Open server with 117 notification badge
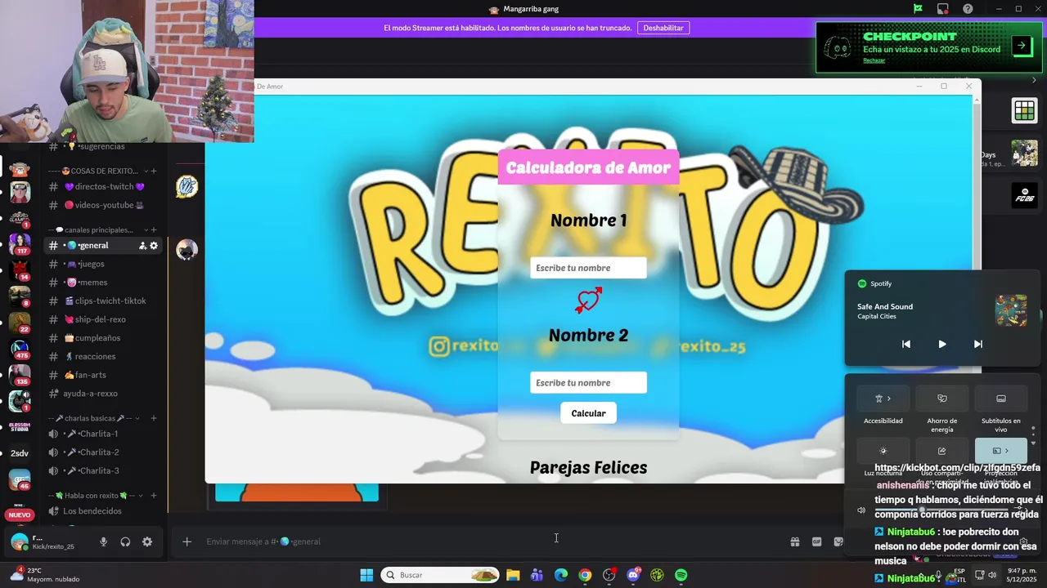Screen dimensions: 1047x588 [x=20, y=244]
